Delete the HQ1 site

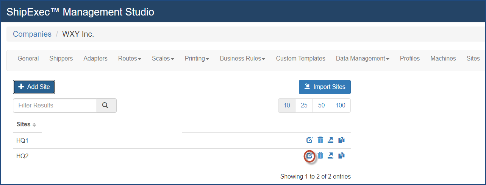click(320, 140)
